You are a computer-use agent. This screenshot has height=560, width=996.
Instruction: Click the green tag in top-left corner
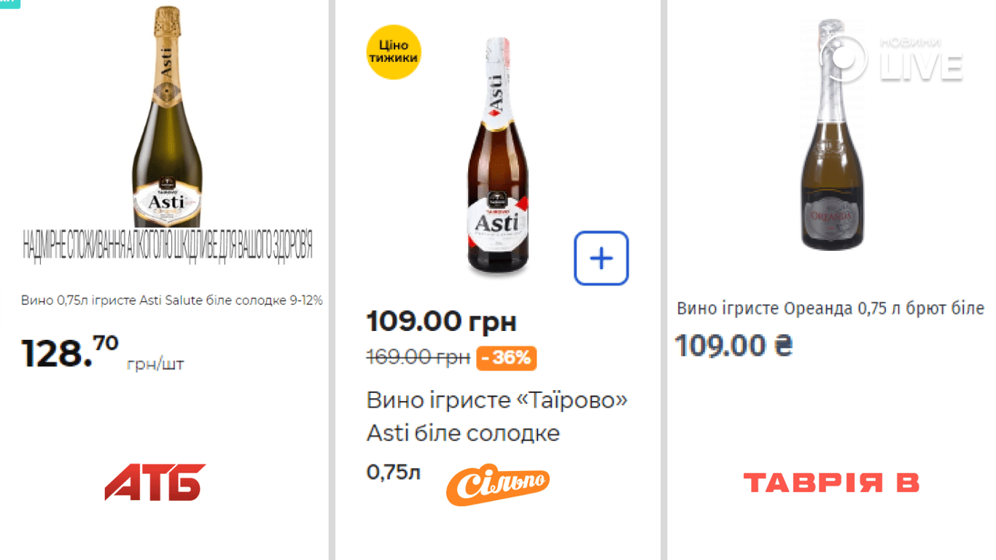tap(9, 3)
